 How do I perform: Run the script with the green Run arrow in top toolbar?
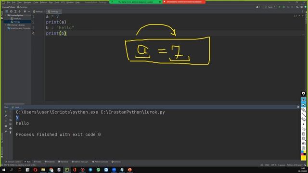(x=280, y=7)
